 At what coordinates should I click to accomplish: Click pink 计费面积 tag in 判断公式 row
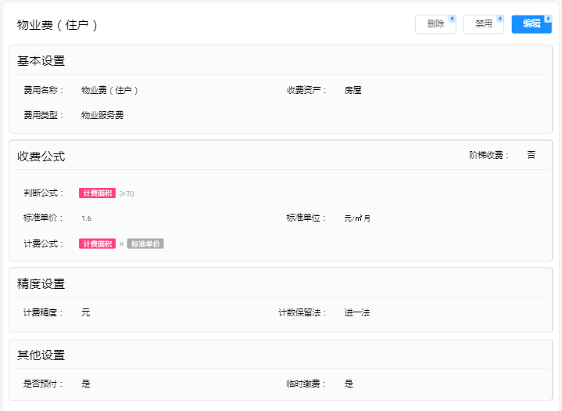point(98,193)
